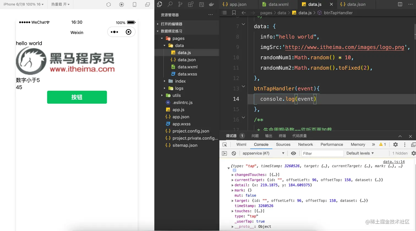Open the hot reload dropdown
The height and width of the screenshot is (231, 416).
60,4
